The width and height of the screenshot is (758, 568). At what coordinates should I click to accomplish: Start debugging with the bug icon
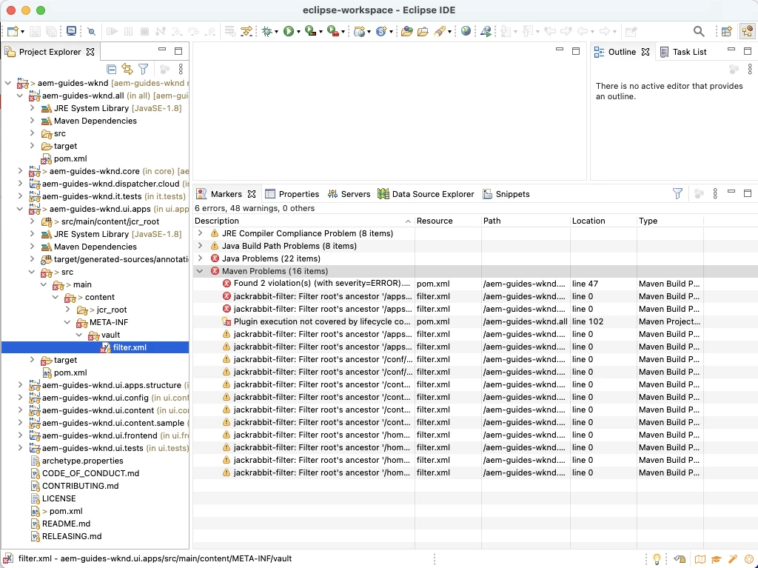266,31
